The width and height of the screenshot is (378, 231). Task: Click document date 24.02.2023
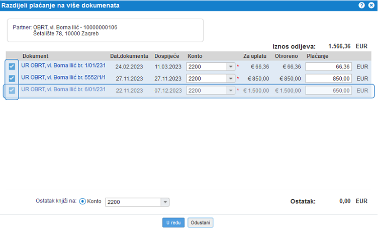129,66
